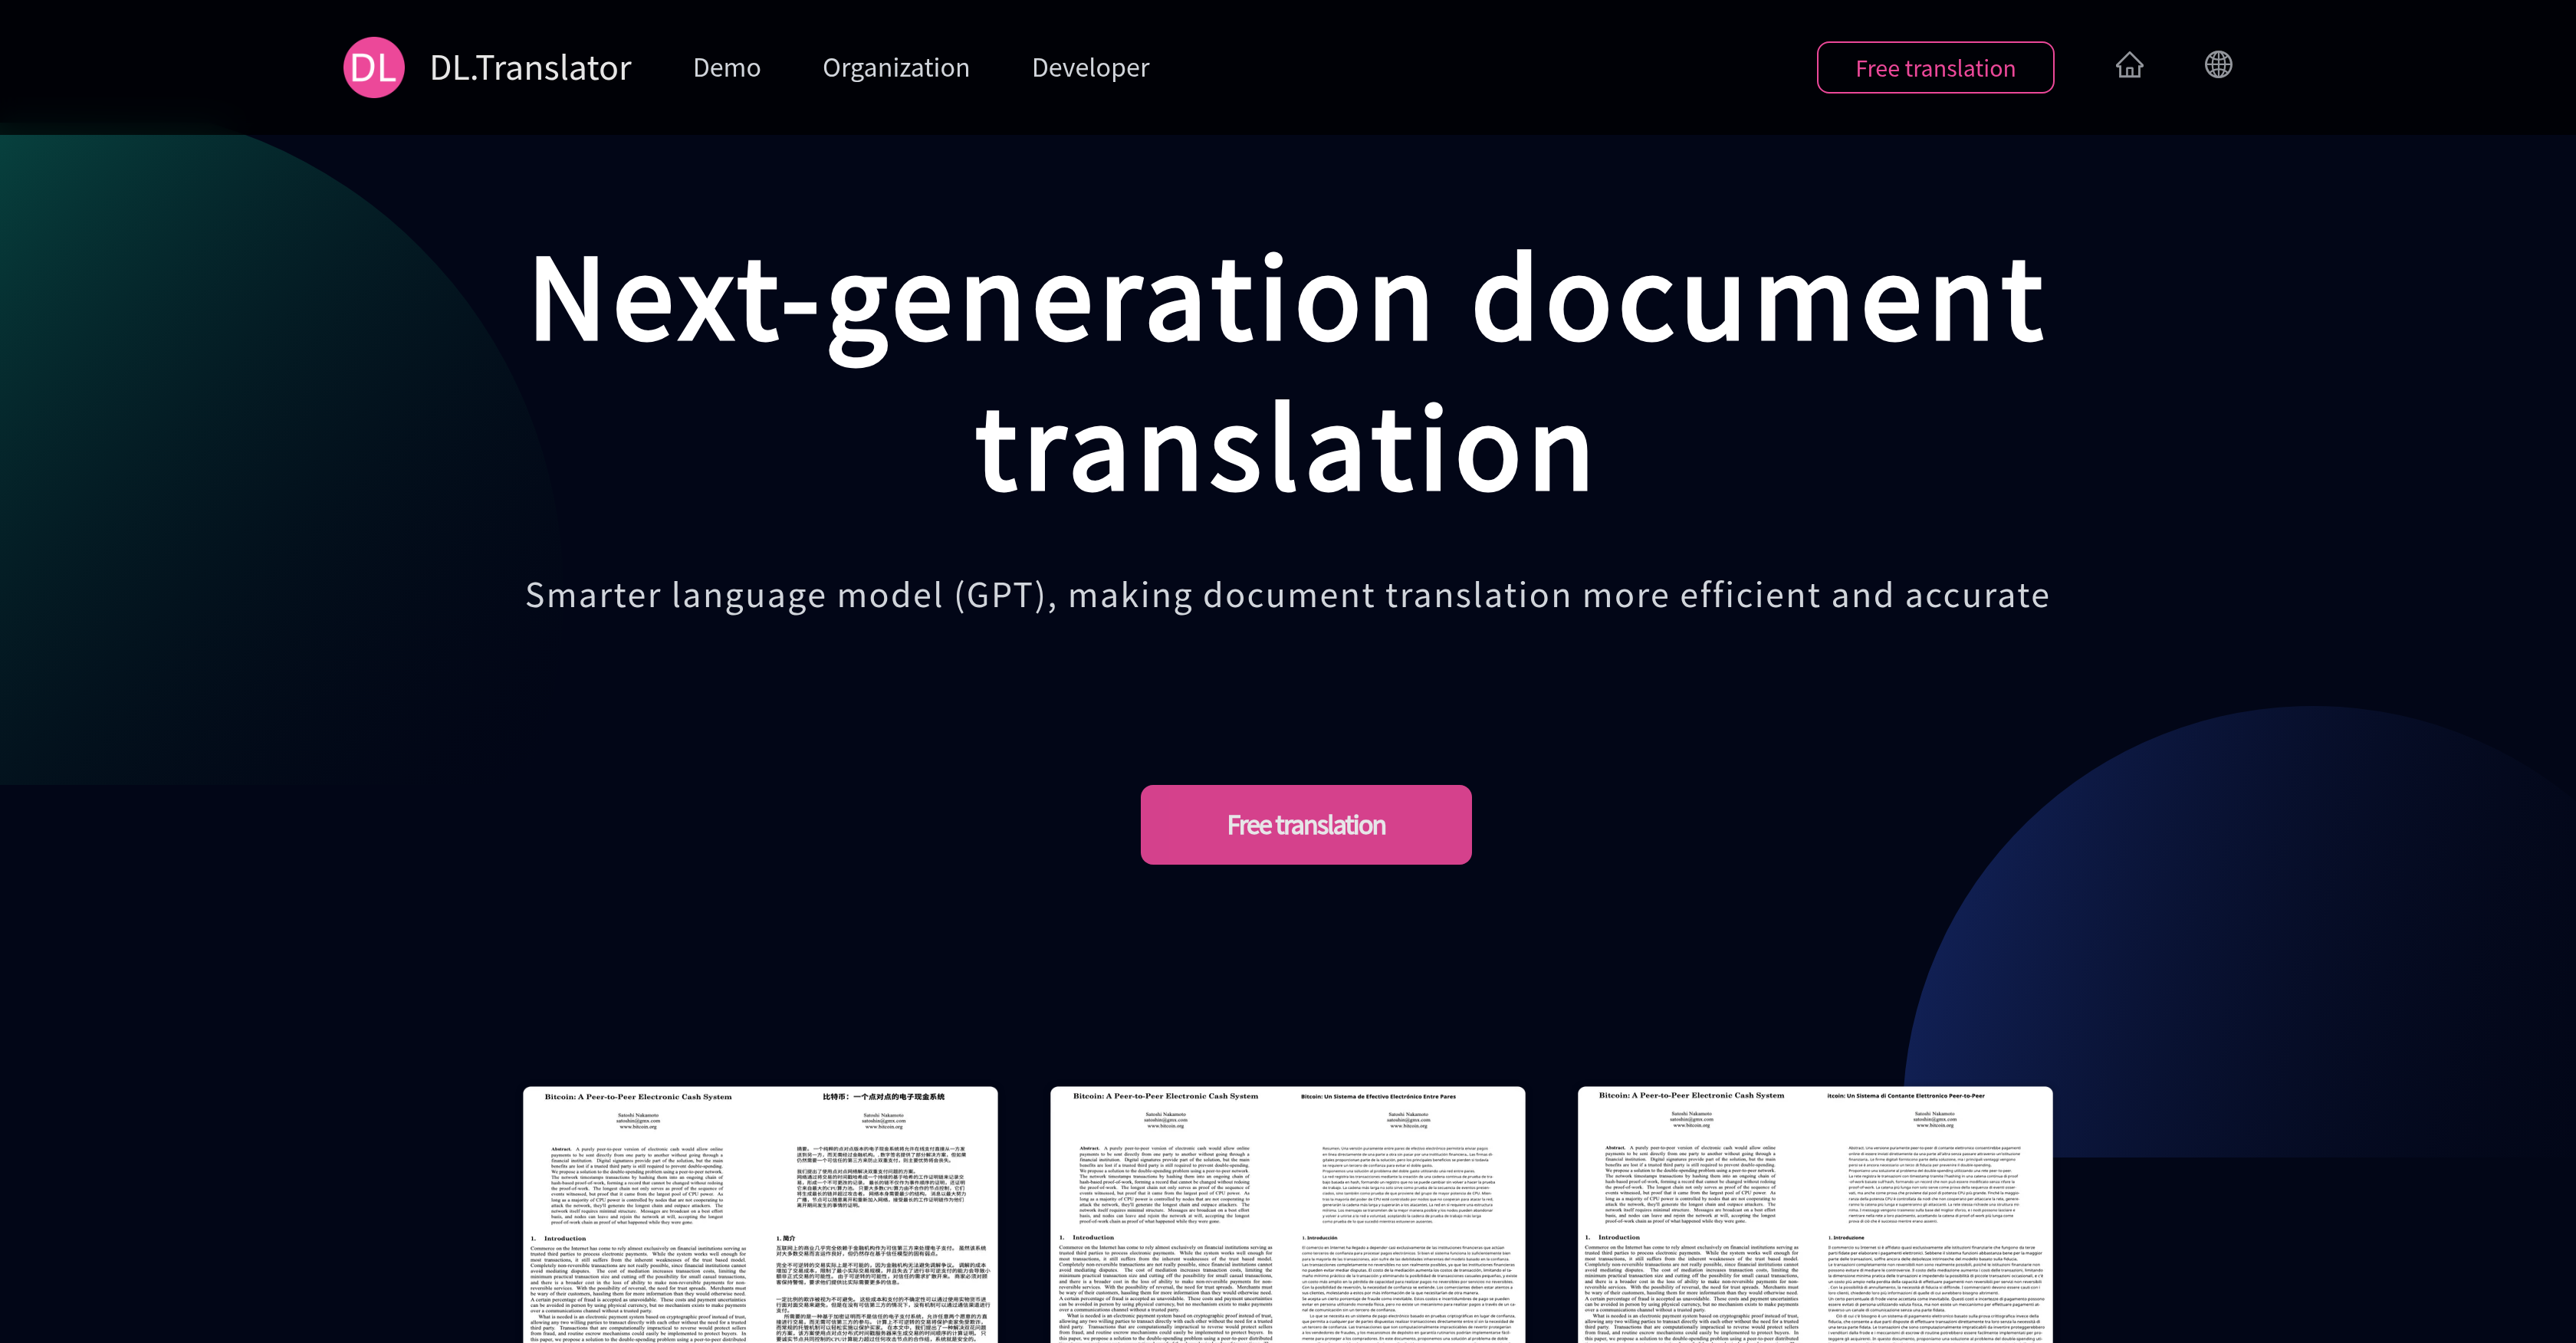Open the globe language icon in the header
This screenshot has height=1343, width=2576.
tap(2218, 65)
